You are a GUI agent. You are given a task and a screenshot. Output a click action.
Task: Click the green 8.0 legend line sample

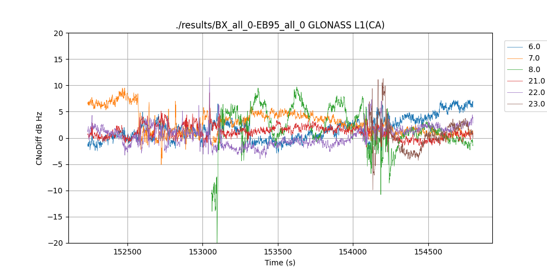point(515,70)
